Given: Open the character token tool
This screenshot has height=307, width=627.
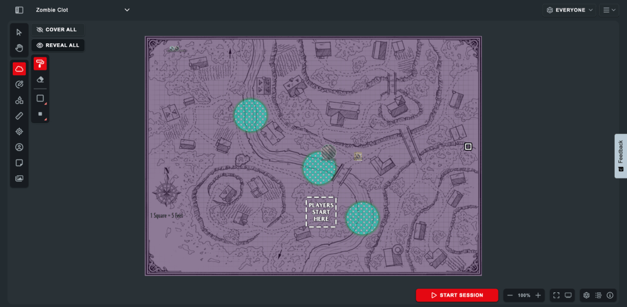Looking at the screenshot, I should pos(19,147).
